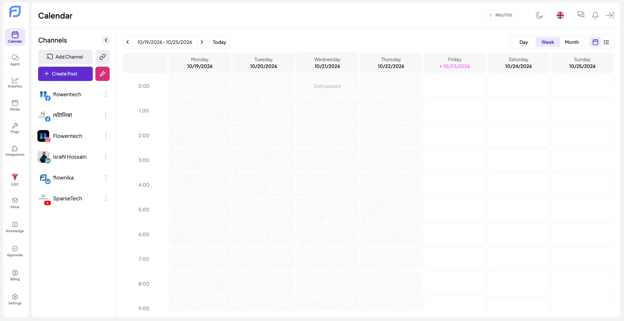Jump to Today in the calendar
The height and width of the screenshot is (321, 624).
tap(219, 42)
